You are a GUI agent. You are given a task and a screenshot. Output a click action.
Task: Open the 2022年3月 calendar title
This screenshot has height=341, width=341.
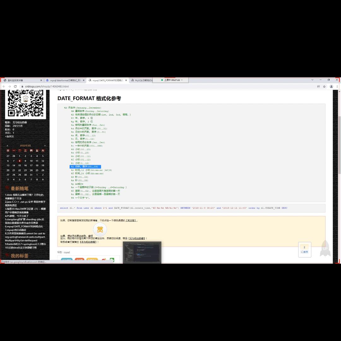coord(26,146)
